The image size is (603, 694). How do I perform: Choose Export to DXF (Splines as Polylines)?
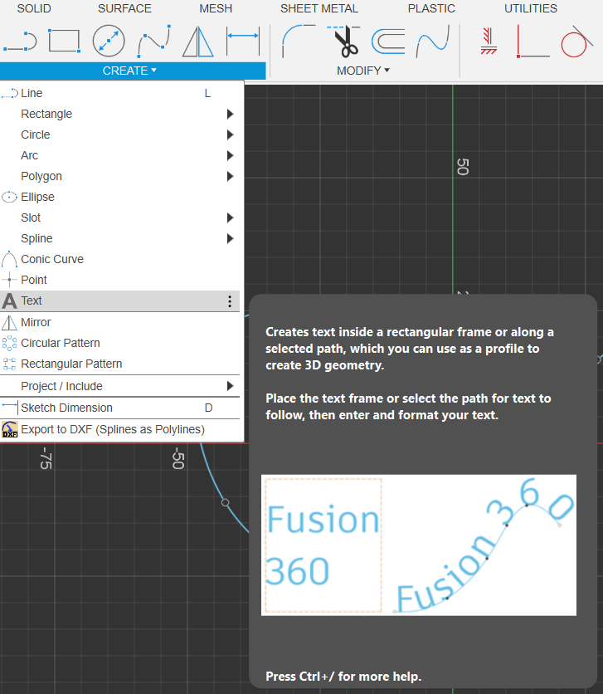point(119,430)
